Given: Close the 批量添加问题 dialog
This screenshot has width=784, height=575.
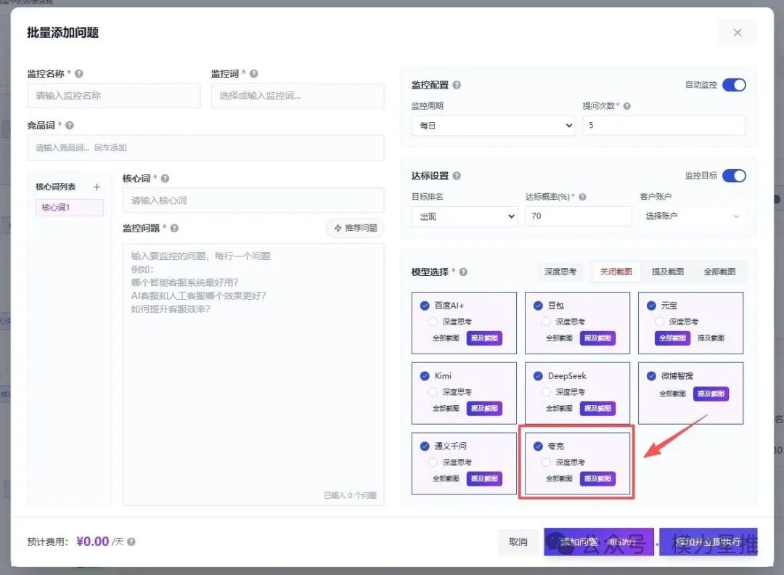Looking at the screenshot, I should 737,33.
